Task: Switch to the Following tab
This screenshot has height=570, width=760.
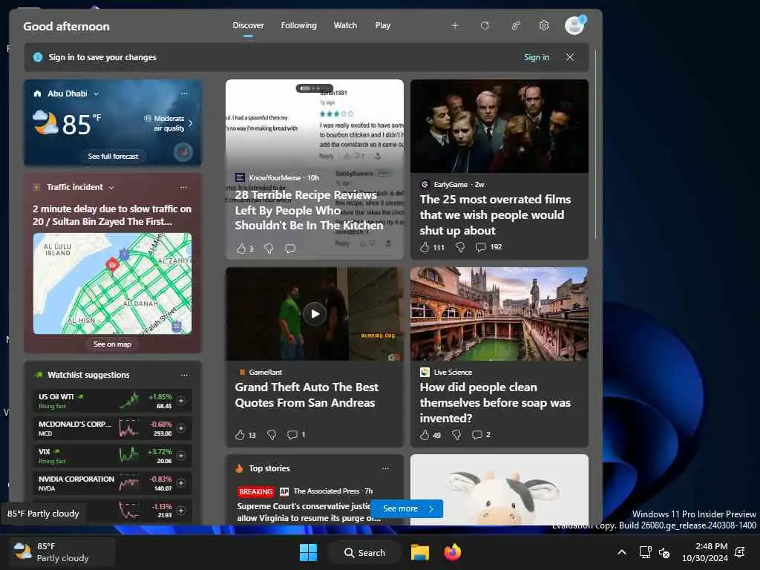Action: 298,25
